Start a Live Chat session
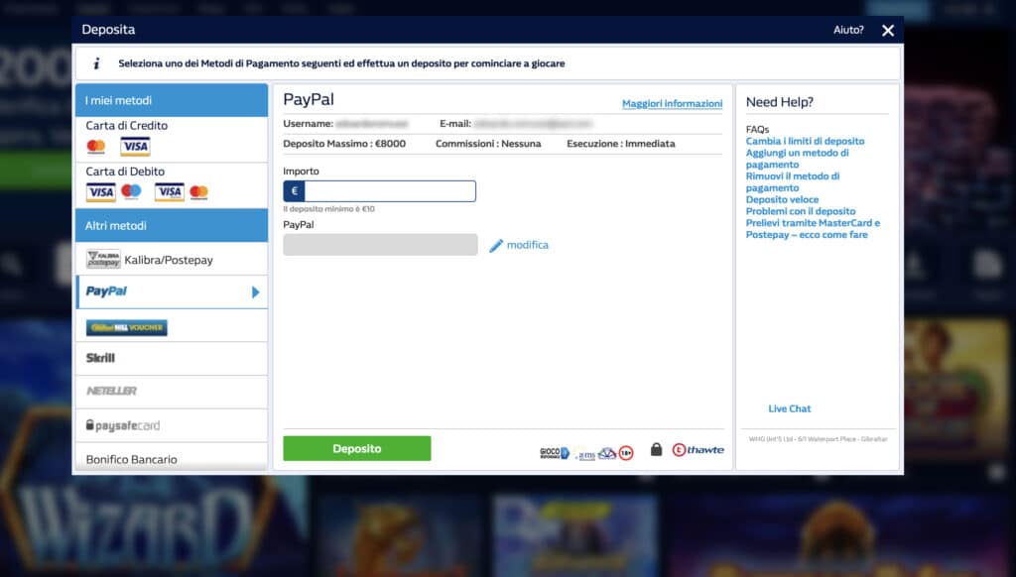The image size is (1016, 577). tap(789, 408)
